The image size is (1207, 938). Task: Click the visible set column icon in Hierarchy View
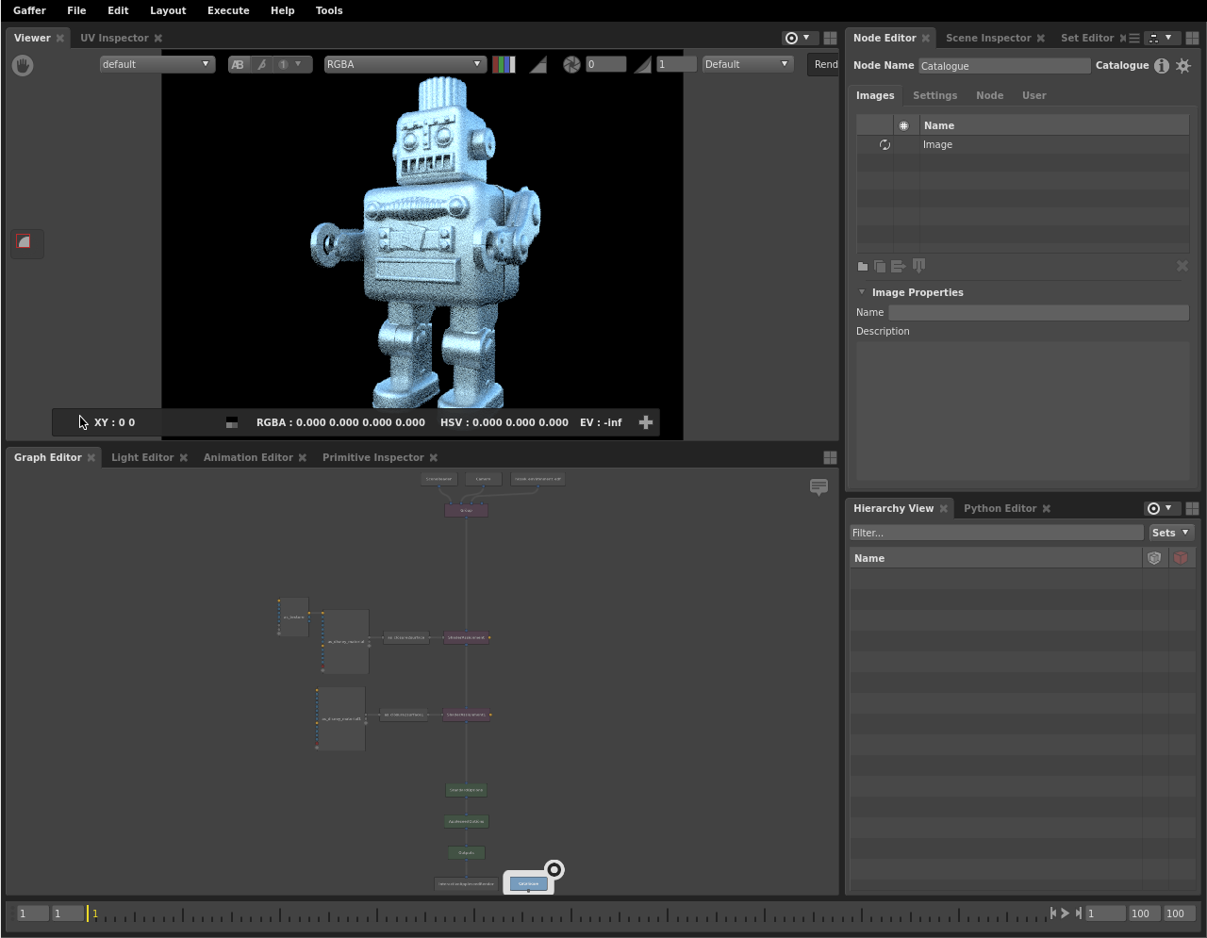[x=1154, y=558]
